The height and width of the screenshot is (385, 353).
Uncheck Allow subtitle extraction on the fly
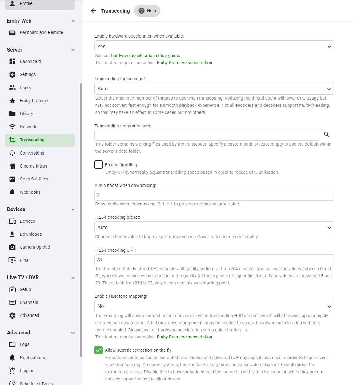98,350
